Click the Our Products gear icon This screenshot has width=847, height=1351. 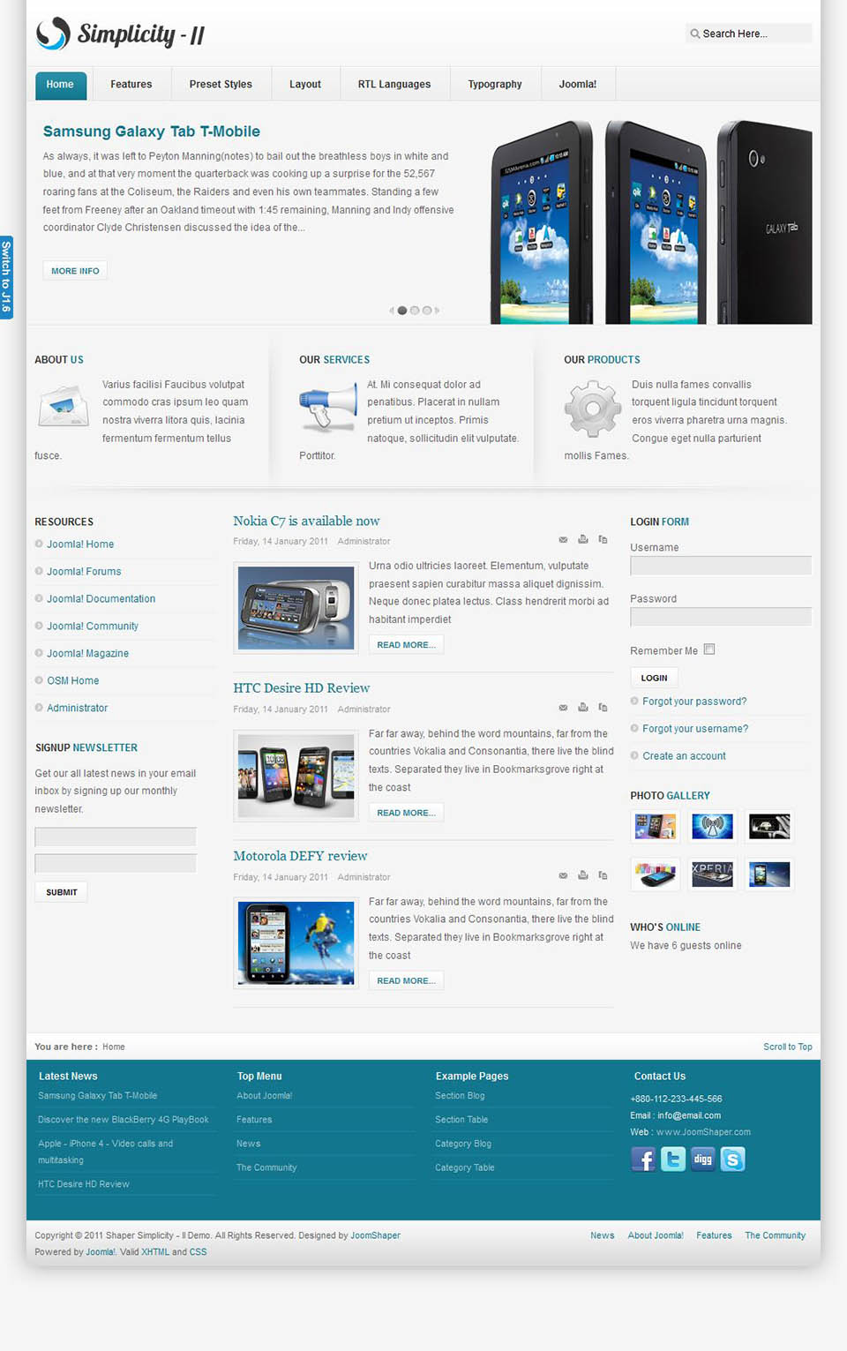pos(593,409)
